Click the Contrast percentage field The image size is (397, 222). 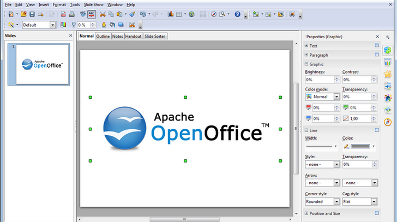pyautogui.click(x=357, y=80)
